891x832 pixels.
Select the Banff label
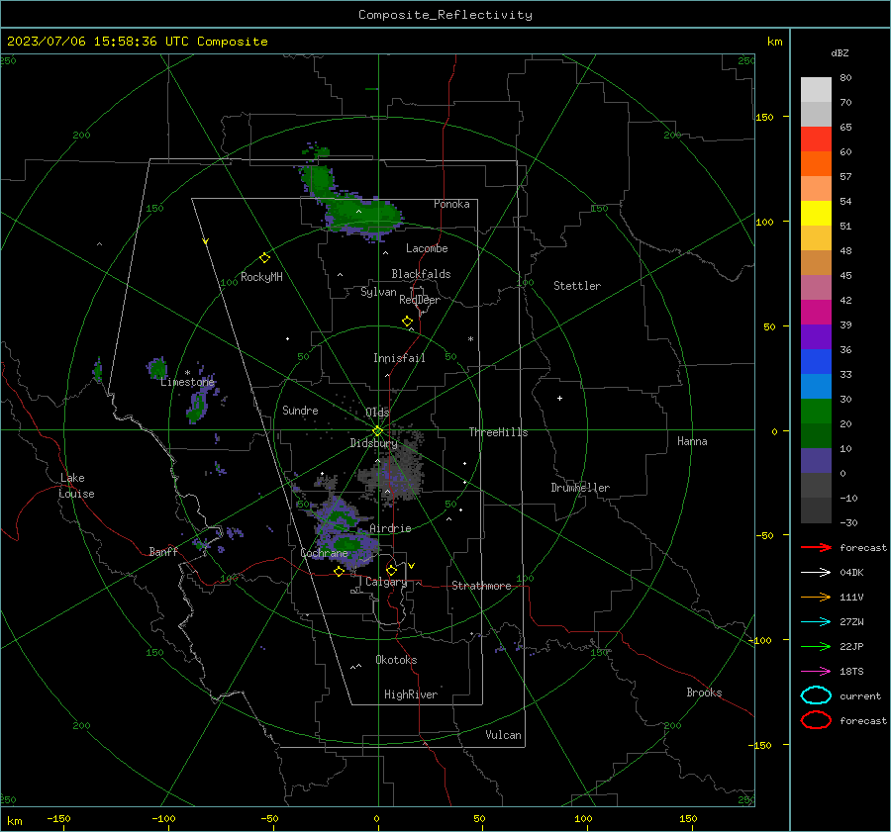(x=163, y=552)
